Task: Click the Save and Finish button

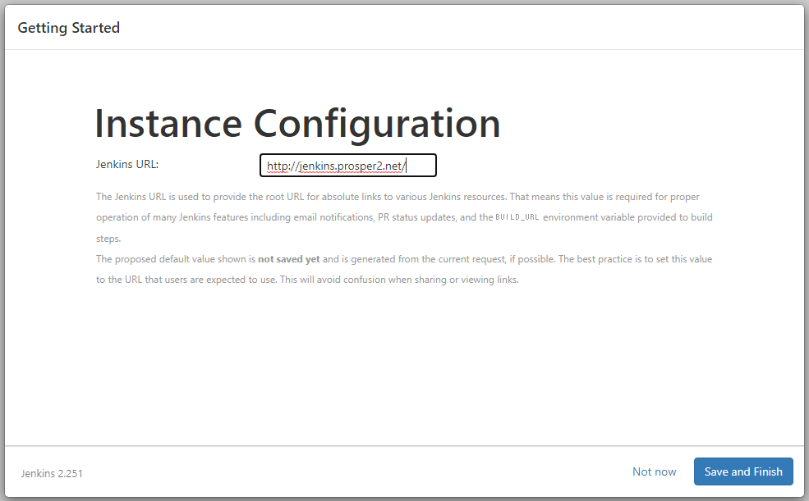Action: 743,471
